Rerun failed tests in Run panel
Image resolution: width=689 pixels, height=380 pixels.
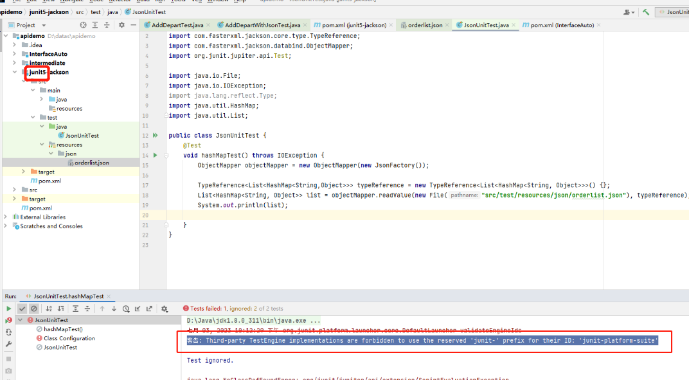coord(8,320)
